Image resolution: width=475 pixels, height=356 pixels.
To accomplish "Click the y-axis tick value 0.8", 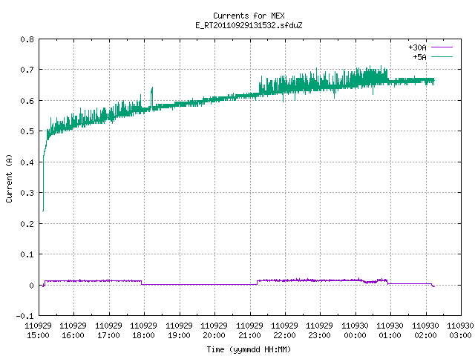I will point(27,39).
